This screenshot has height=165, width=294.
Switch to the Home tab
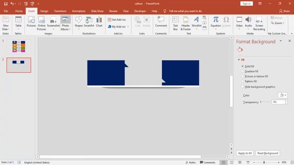coord(19,11)
